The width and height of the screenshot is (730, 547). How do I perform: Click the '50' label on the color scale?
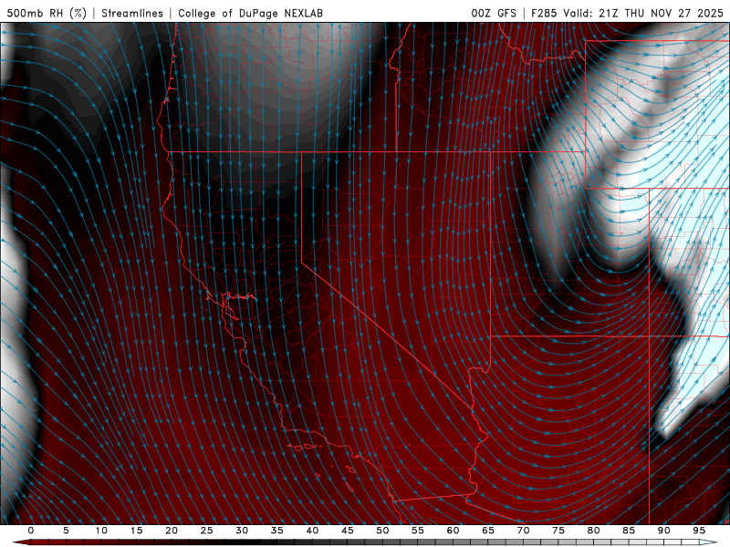tap(382, 531)
